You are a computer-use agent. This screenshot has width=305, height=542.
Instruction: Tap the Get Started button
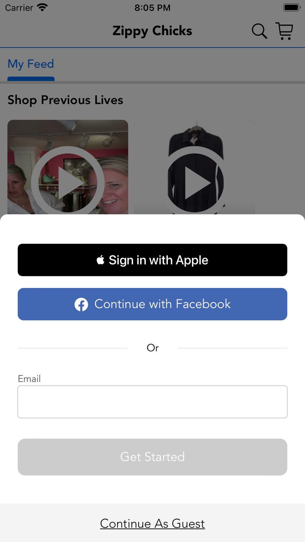[152, 457]
